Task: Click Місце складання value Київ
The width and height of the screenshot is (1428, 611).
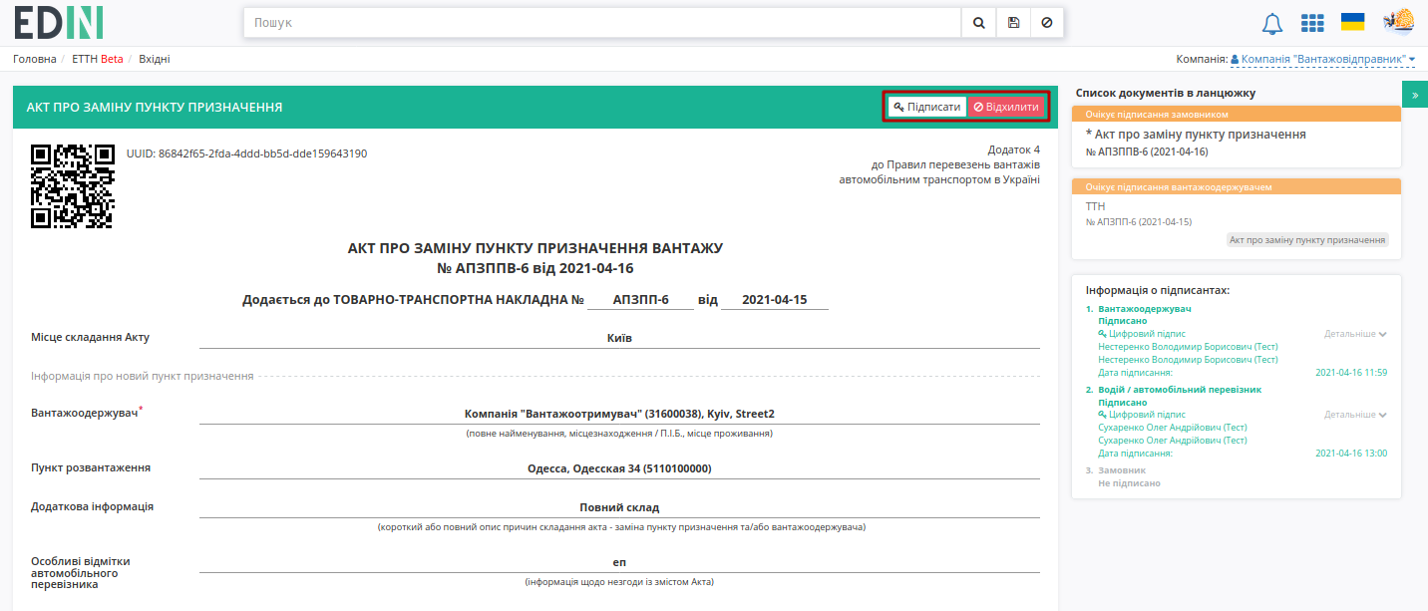Action: 619,338
